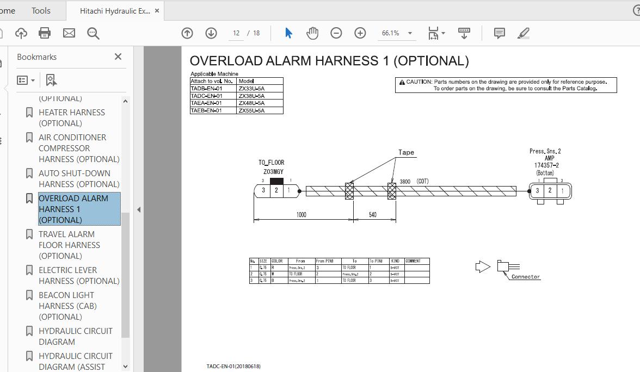Click the upload to cloud icon
640x372 pixels.
click(x=21, y=33)
